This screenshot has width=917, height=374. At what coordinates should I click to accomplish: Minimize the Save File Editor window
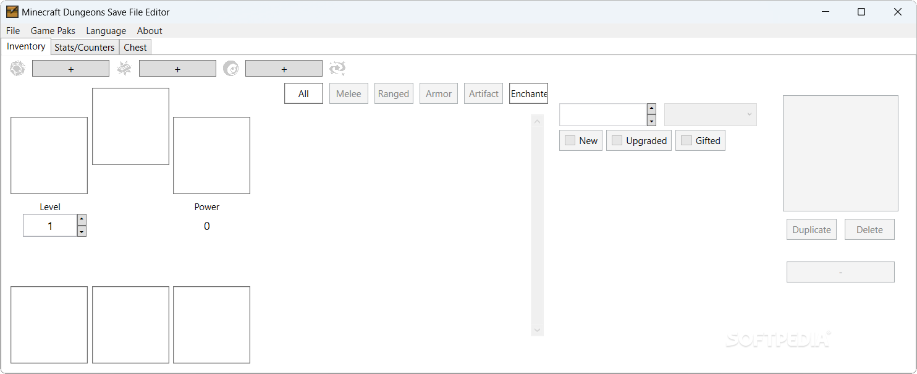824,12
